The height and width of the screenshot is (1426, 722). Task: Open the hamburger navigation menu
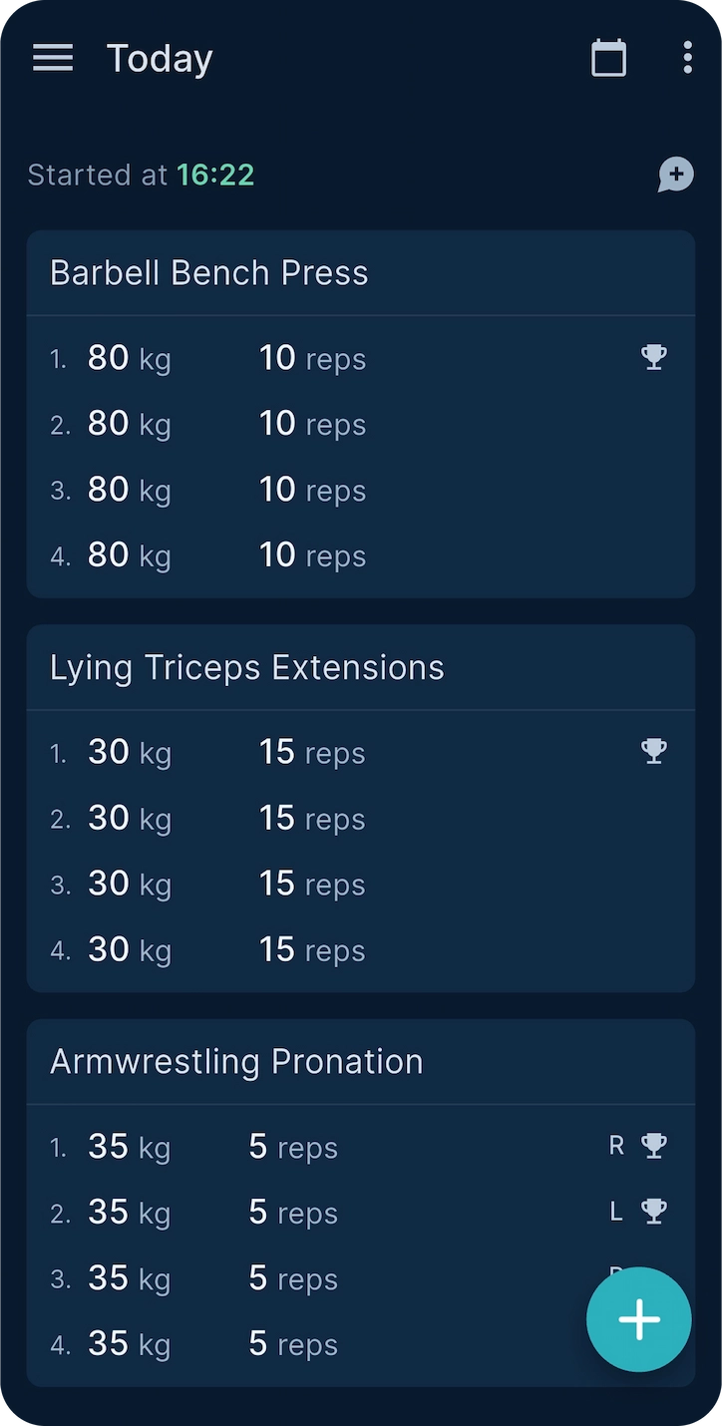tap(53, 58)
